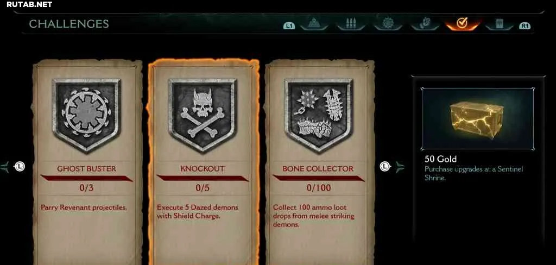Open the gauntlet fist tab icon
Image resolution: width=556 pixels, height=265 pixels.
click(425, 24)
